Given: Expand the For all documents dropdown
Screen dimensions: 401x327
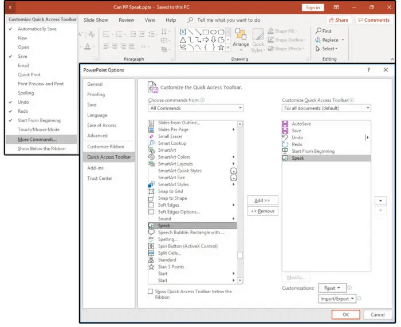Looking at the screenshot, I should pos(326,108).
